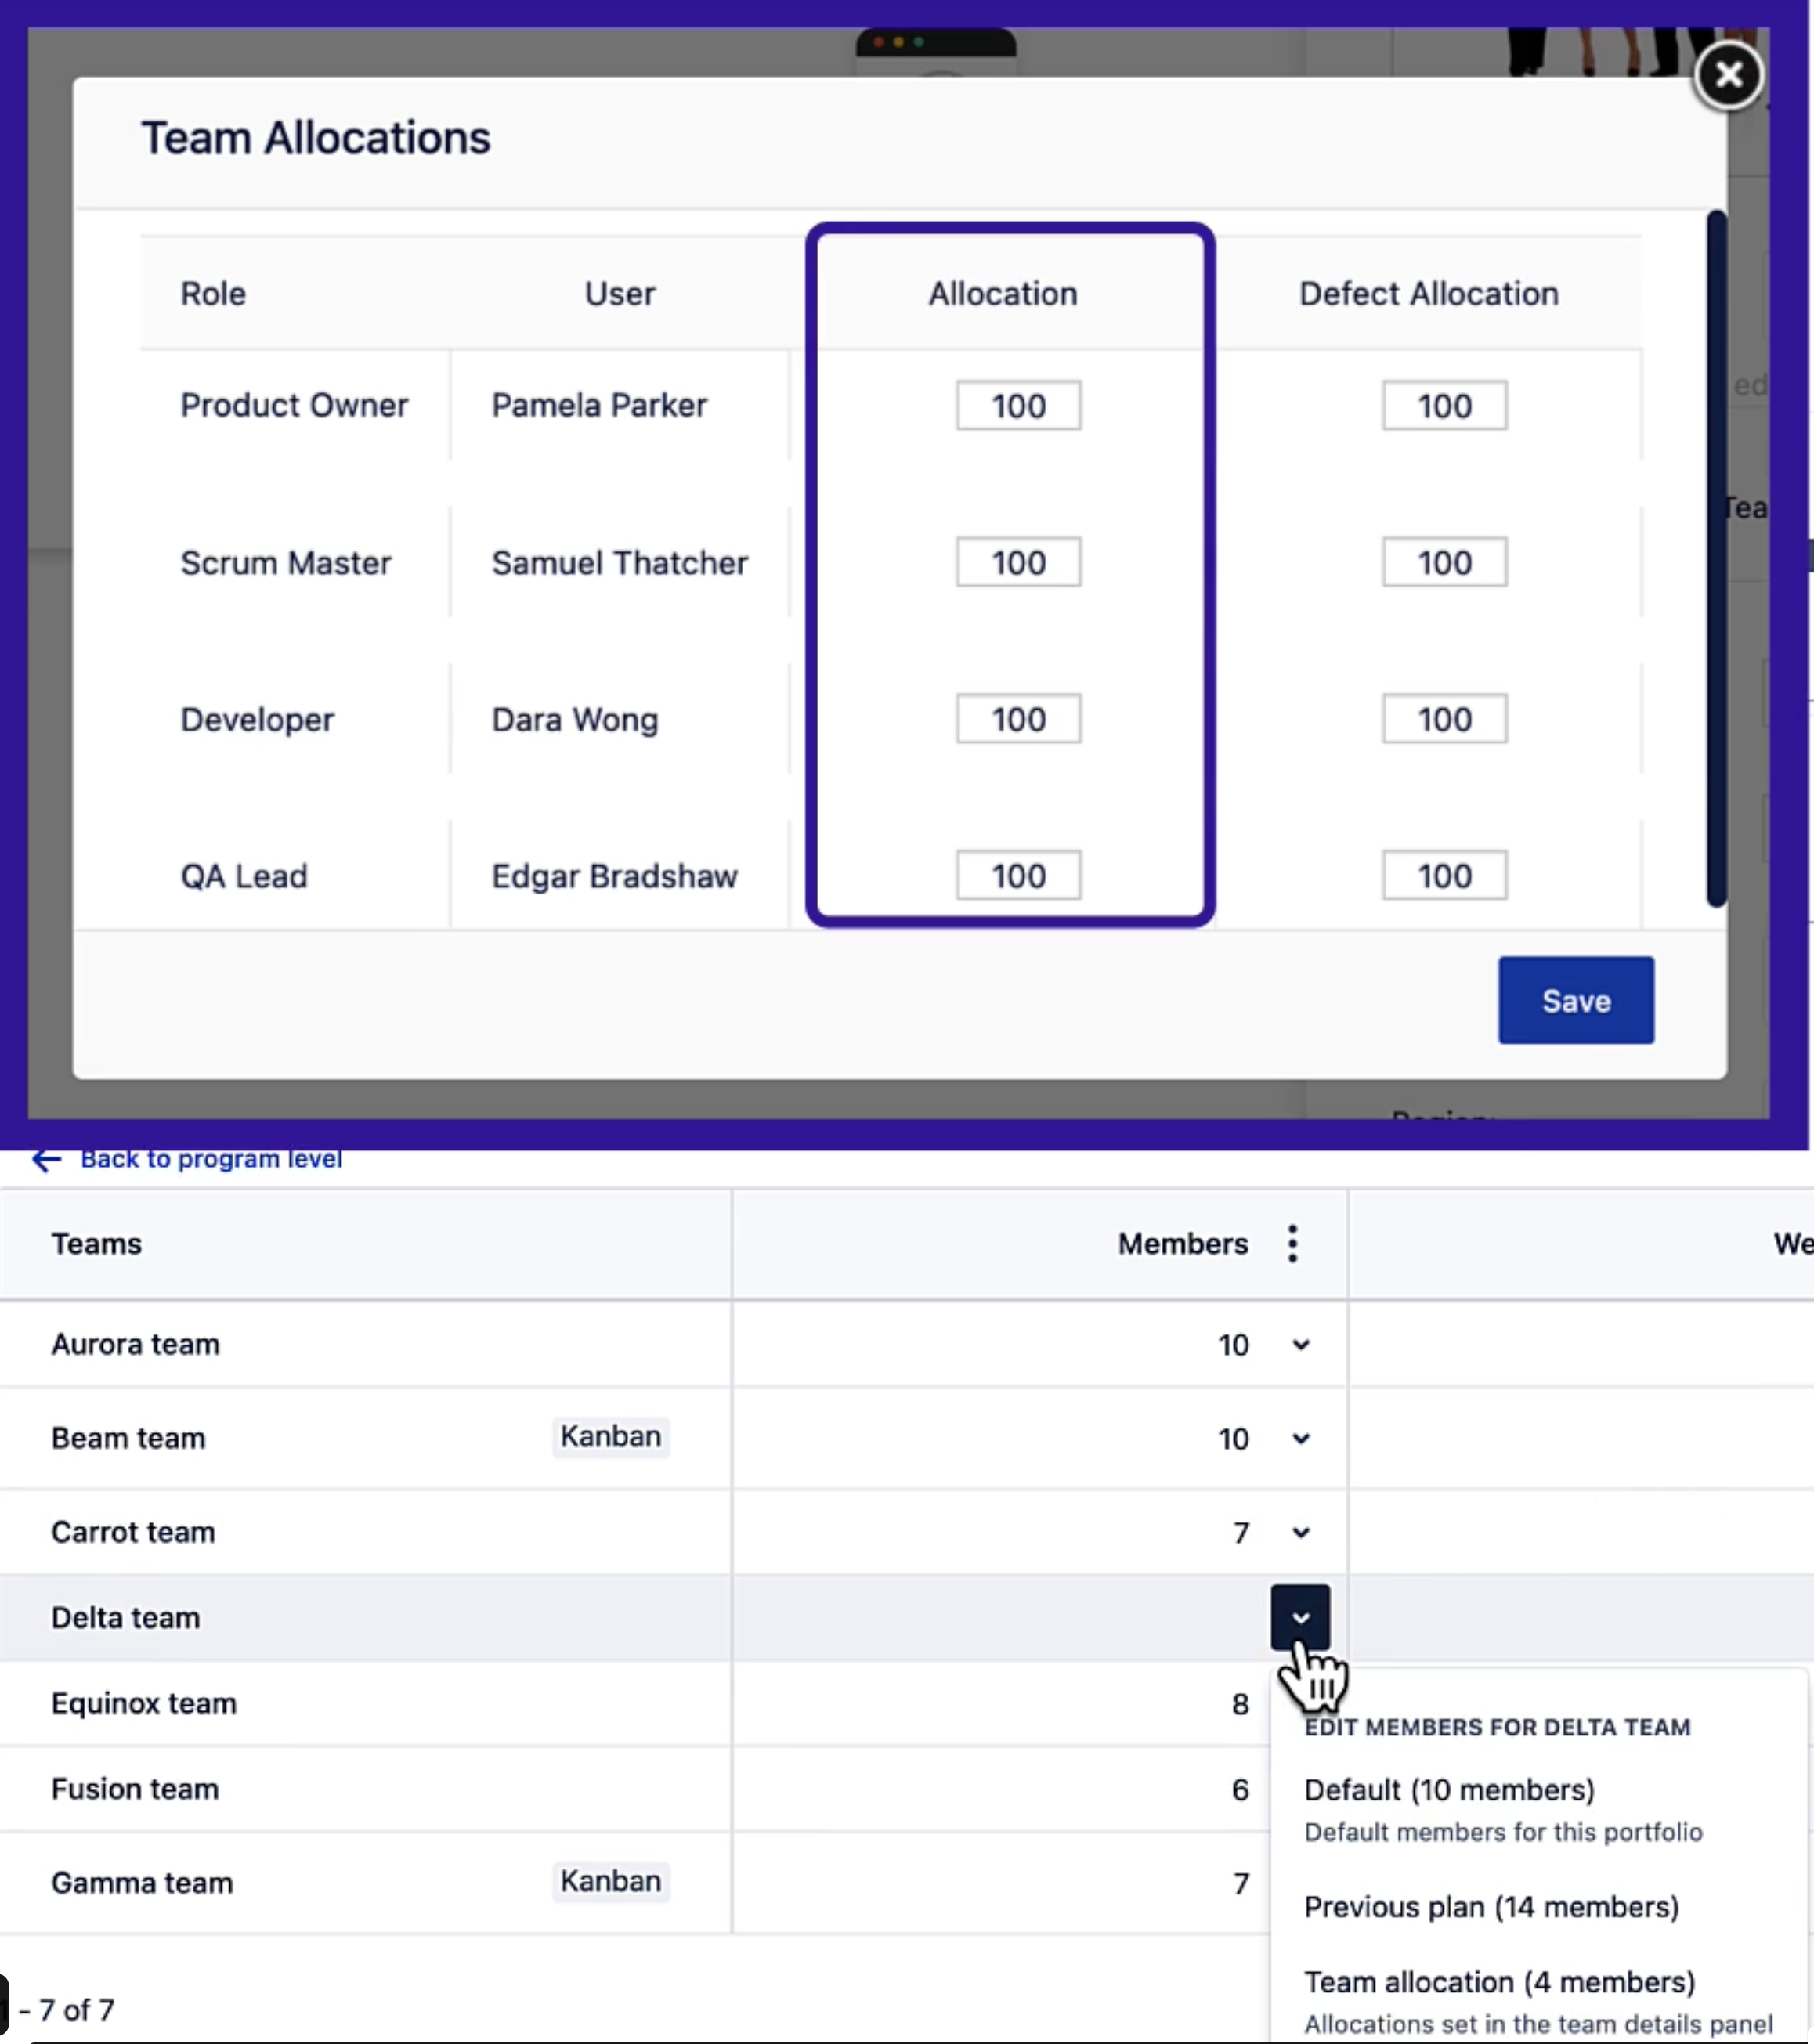Close the Team Allocations dialog

1728,75
